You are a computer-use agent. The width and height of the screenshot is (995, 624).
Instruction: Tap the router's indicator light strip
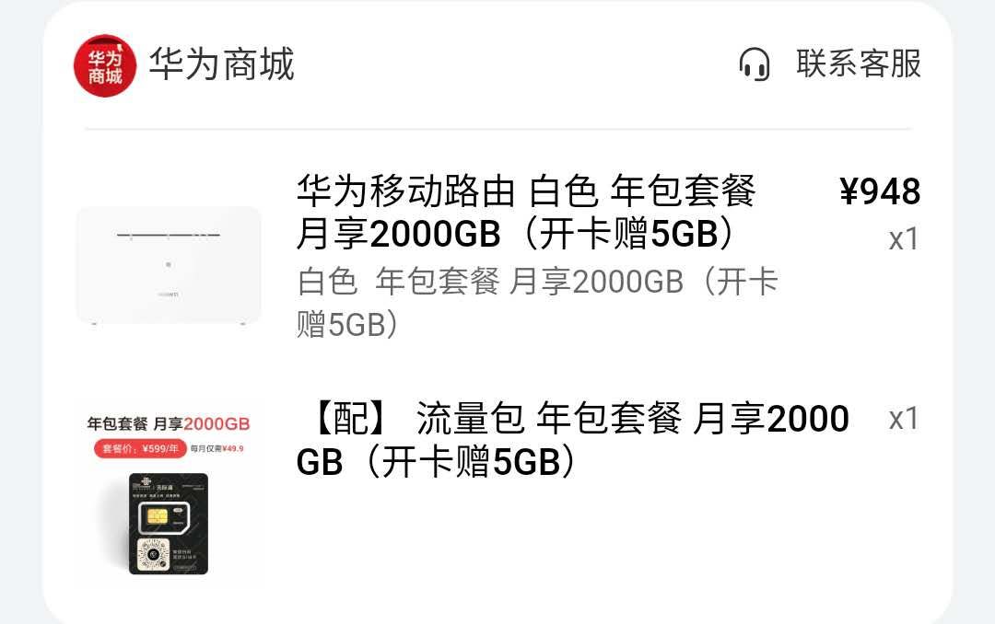[x=169, y=236]
